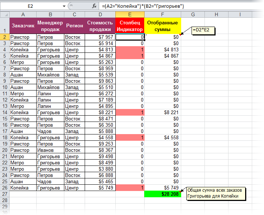
Task: Click cell Ашан in row 25
Action: click(x=23, y=181)
